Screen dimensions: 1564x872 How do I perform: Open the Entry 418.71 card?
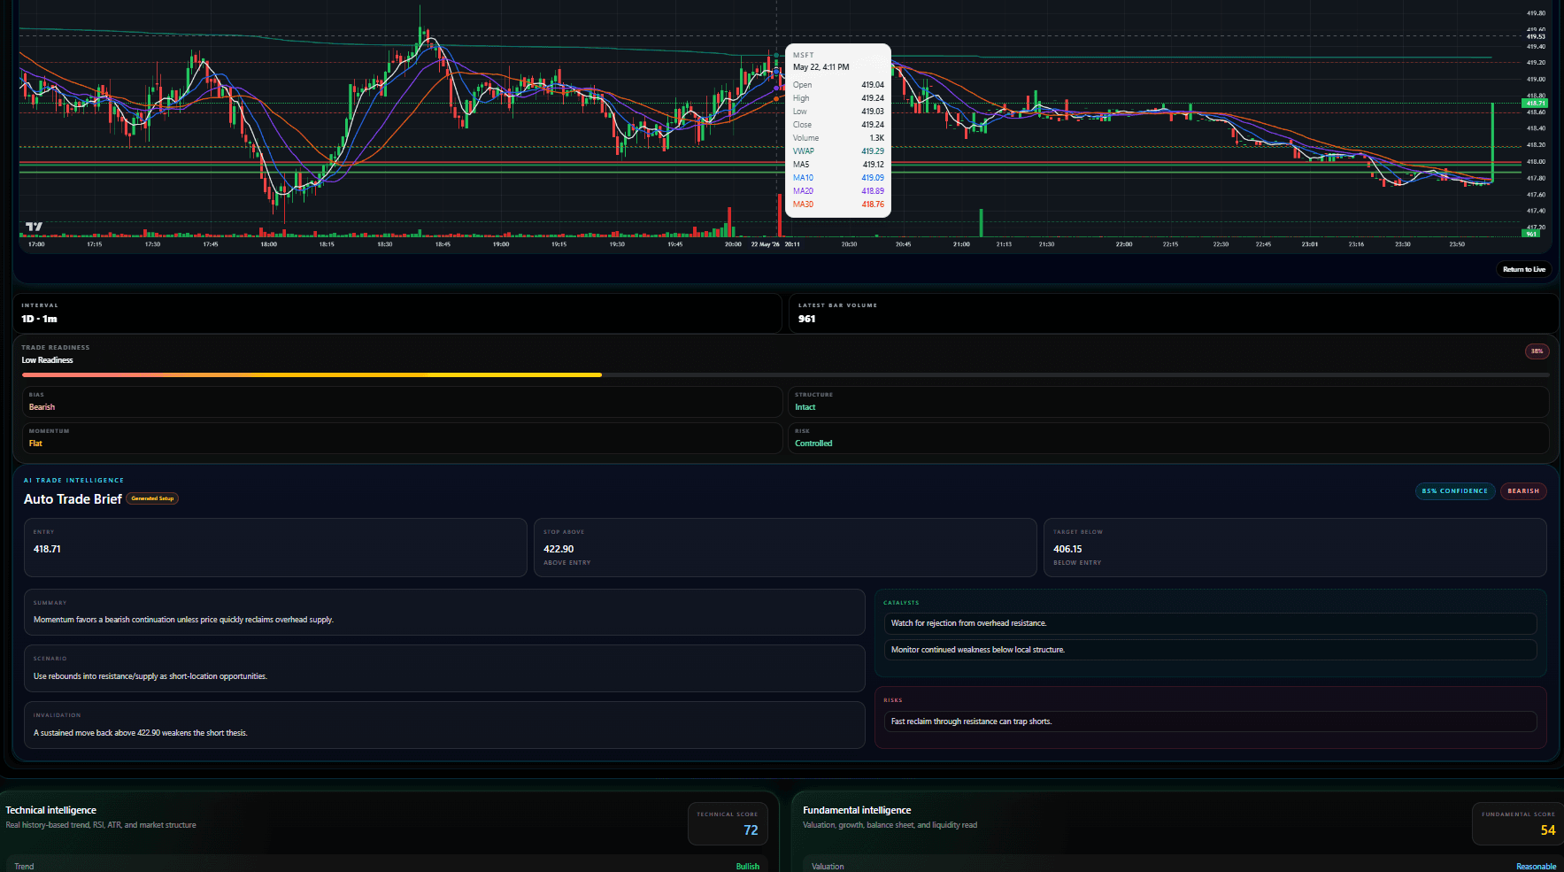(x=275, y=547)
